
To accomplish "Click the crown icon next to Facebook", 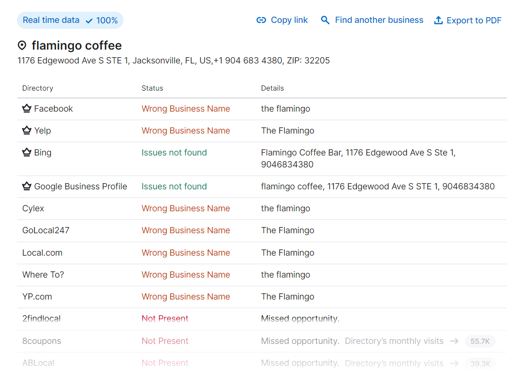I will 27,108.
